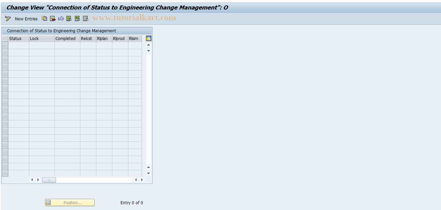Click the Rlprod column header
The image size is (441, 210).
click(120, 38)
